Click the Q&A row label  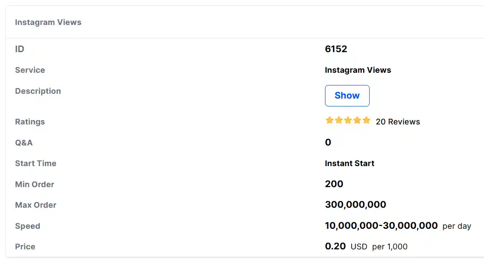(24, 142)
